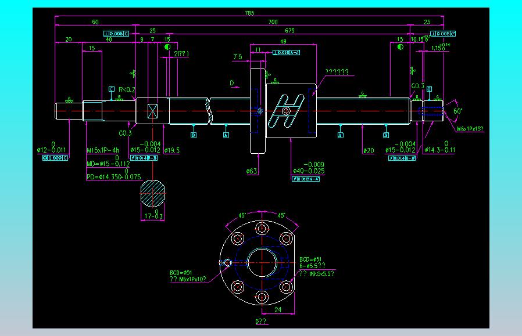Click the H-shaped return tube on nut

(287, 111)
